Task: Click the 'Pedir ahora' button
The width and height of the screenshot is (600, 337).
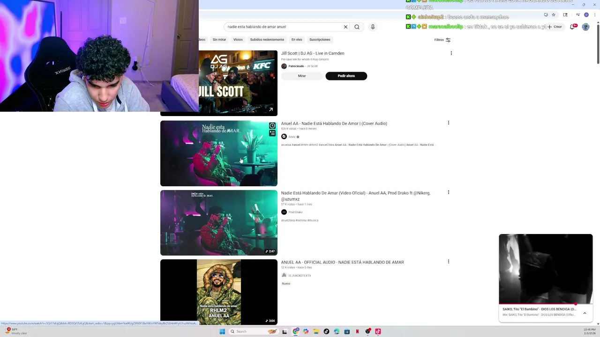Action: click(x=346, y=76)
